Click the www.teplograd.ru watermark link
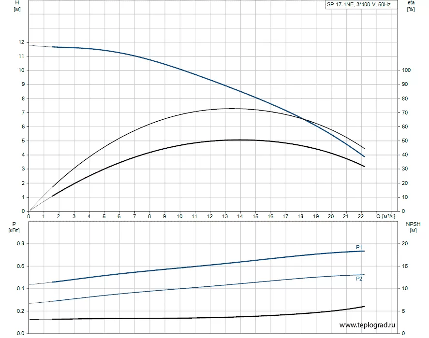This screenshot has height=338, width=429. click(x=367, y=325)
